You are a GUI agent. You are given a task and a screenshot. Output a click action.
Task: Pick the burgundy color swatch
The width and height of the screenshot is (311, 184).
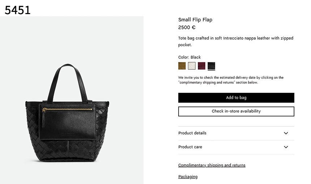[x=201, y=66]
